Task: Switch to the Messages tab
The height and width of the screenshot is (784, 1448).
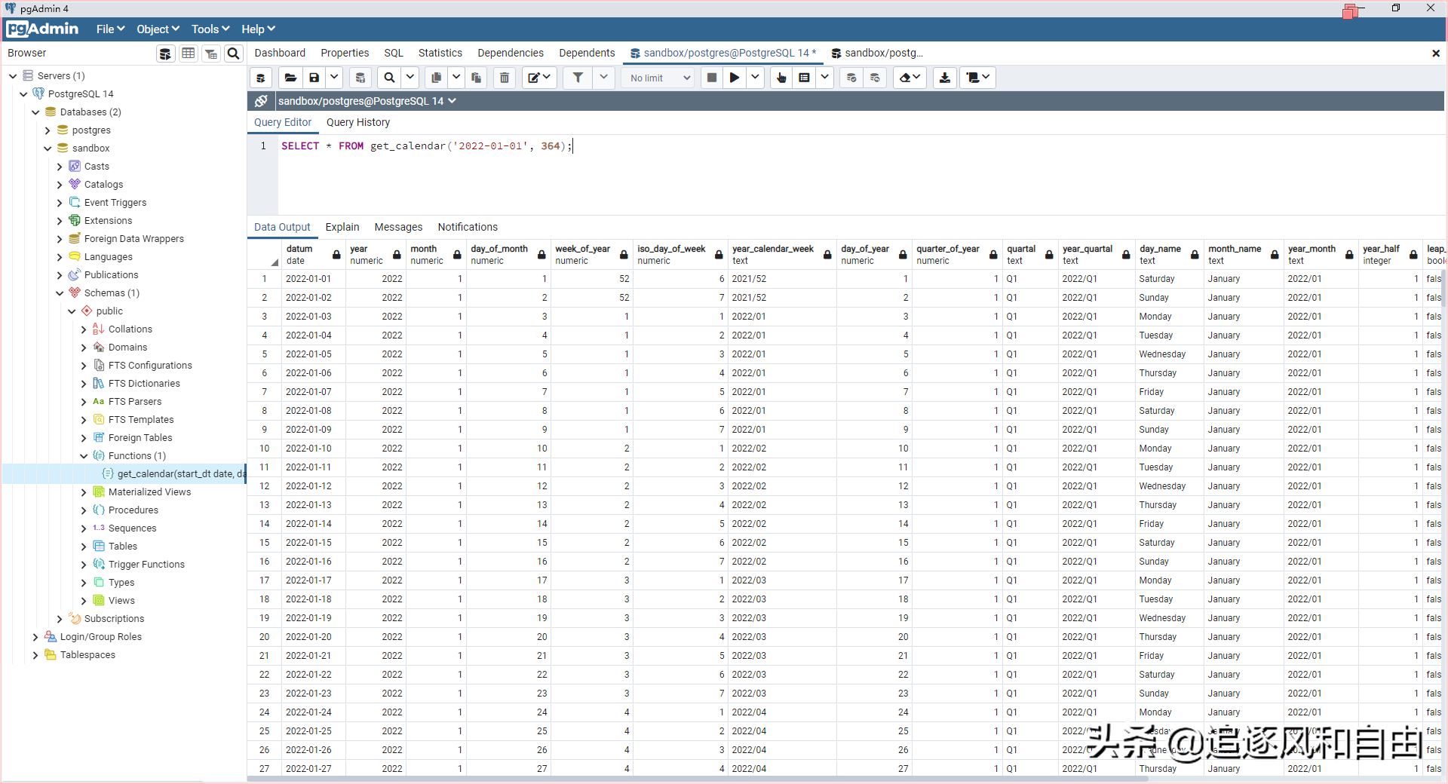Action: click(398, 227)
